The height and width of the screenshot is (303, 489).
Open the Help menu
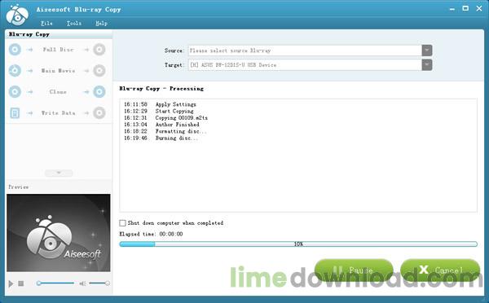coord(101,24)
